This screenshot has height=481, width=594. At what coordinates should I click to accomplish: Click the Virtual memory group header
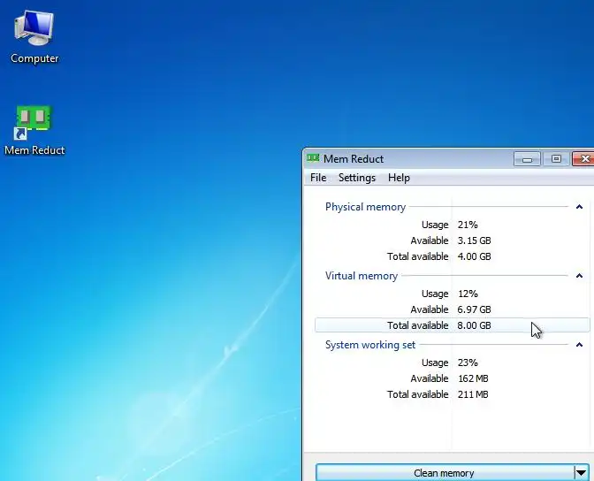tap(361, 276)
